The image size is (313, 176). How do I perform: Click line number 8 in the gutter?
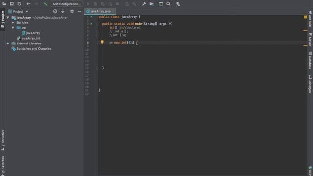tap(88, 43)
